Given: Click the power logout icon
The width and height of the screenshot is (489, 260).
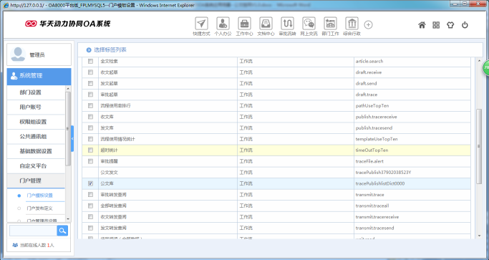Looking at the screenshot, I should 465,25.
